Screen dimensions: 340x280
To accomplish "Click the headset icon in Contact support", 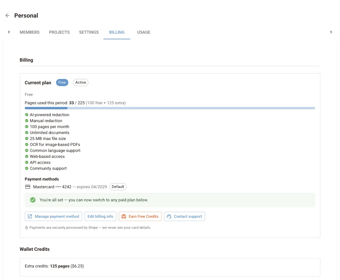I will pyautogui.click(x=169, y=216).
